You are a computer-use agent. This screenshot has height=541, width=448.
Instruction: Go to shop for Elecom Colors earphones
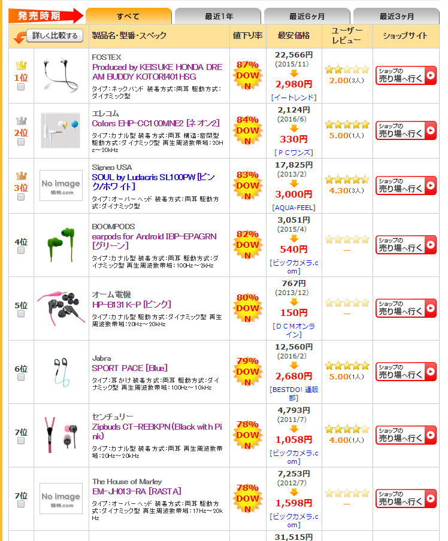[x=406, y=130]
